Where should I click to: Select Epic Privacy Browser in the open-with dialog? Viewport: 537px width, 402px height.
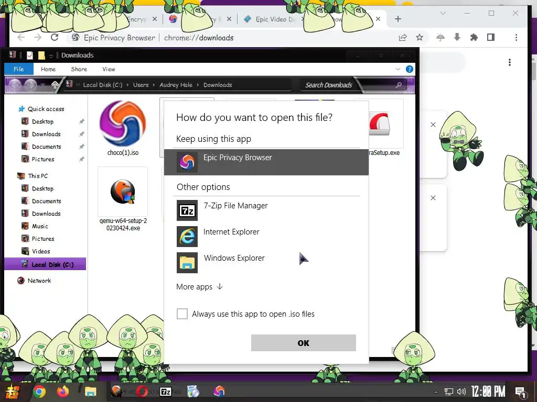coord(266,162)
